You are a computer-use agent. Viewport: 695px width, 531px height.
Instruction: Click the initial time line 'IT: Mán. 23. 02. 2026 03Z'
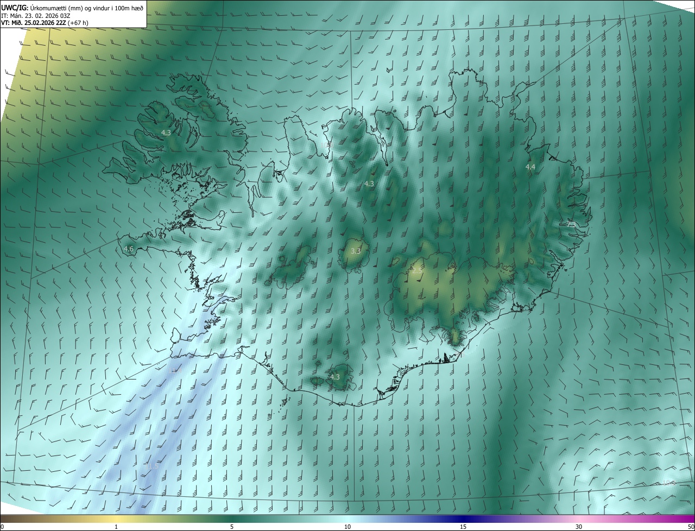tap(36, 15)
